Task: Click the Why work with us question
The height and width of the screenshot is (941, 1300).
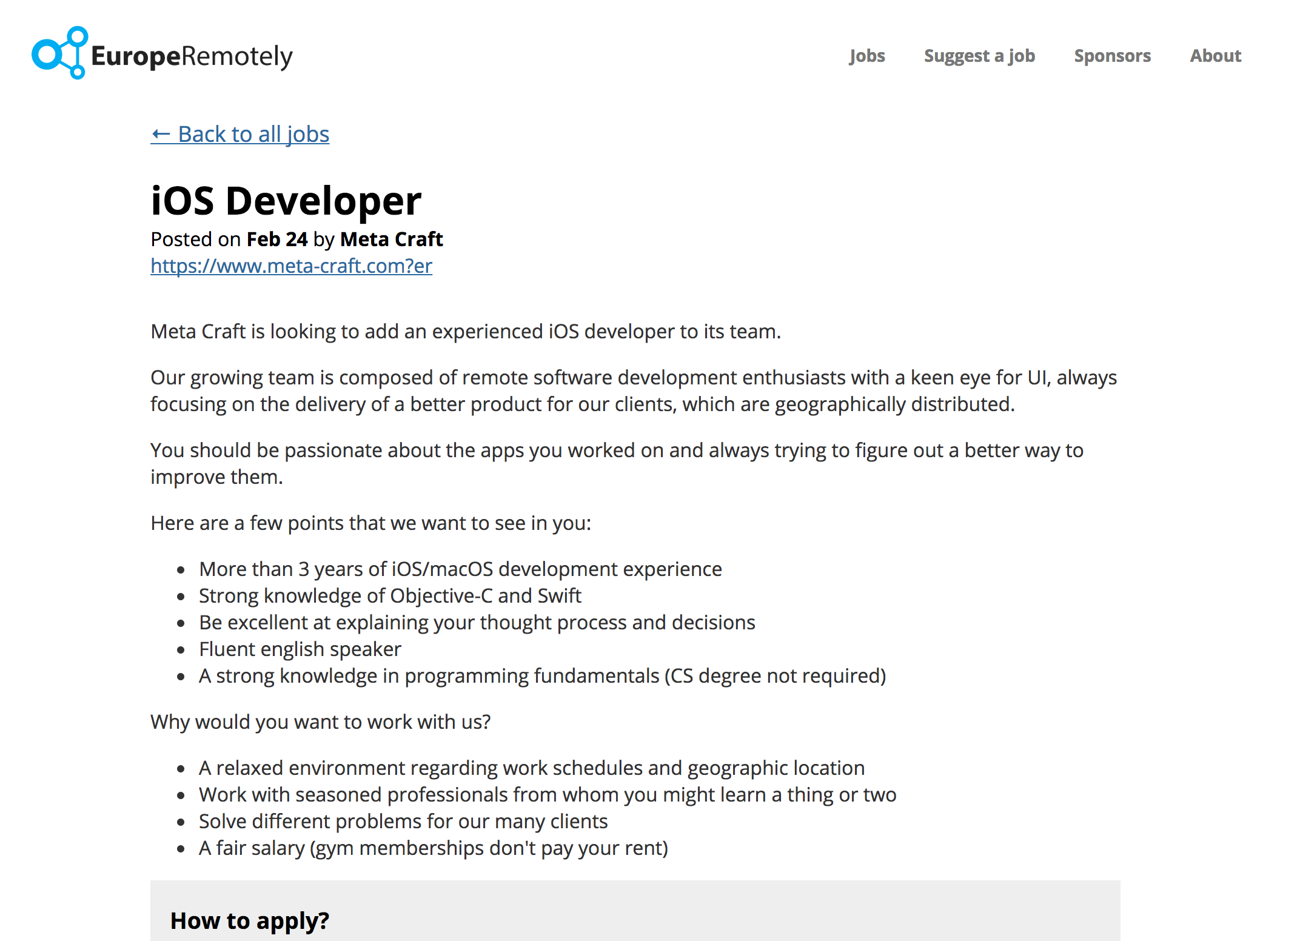Action: coord(320,722)
